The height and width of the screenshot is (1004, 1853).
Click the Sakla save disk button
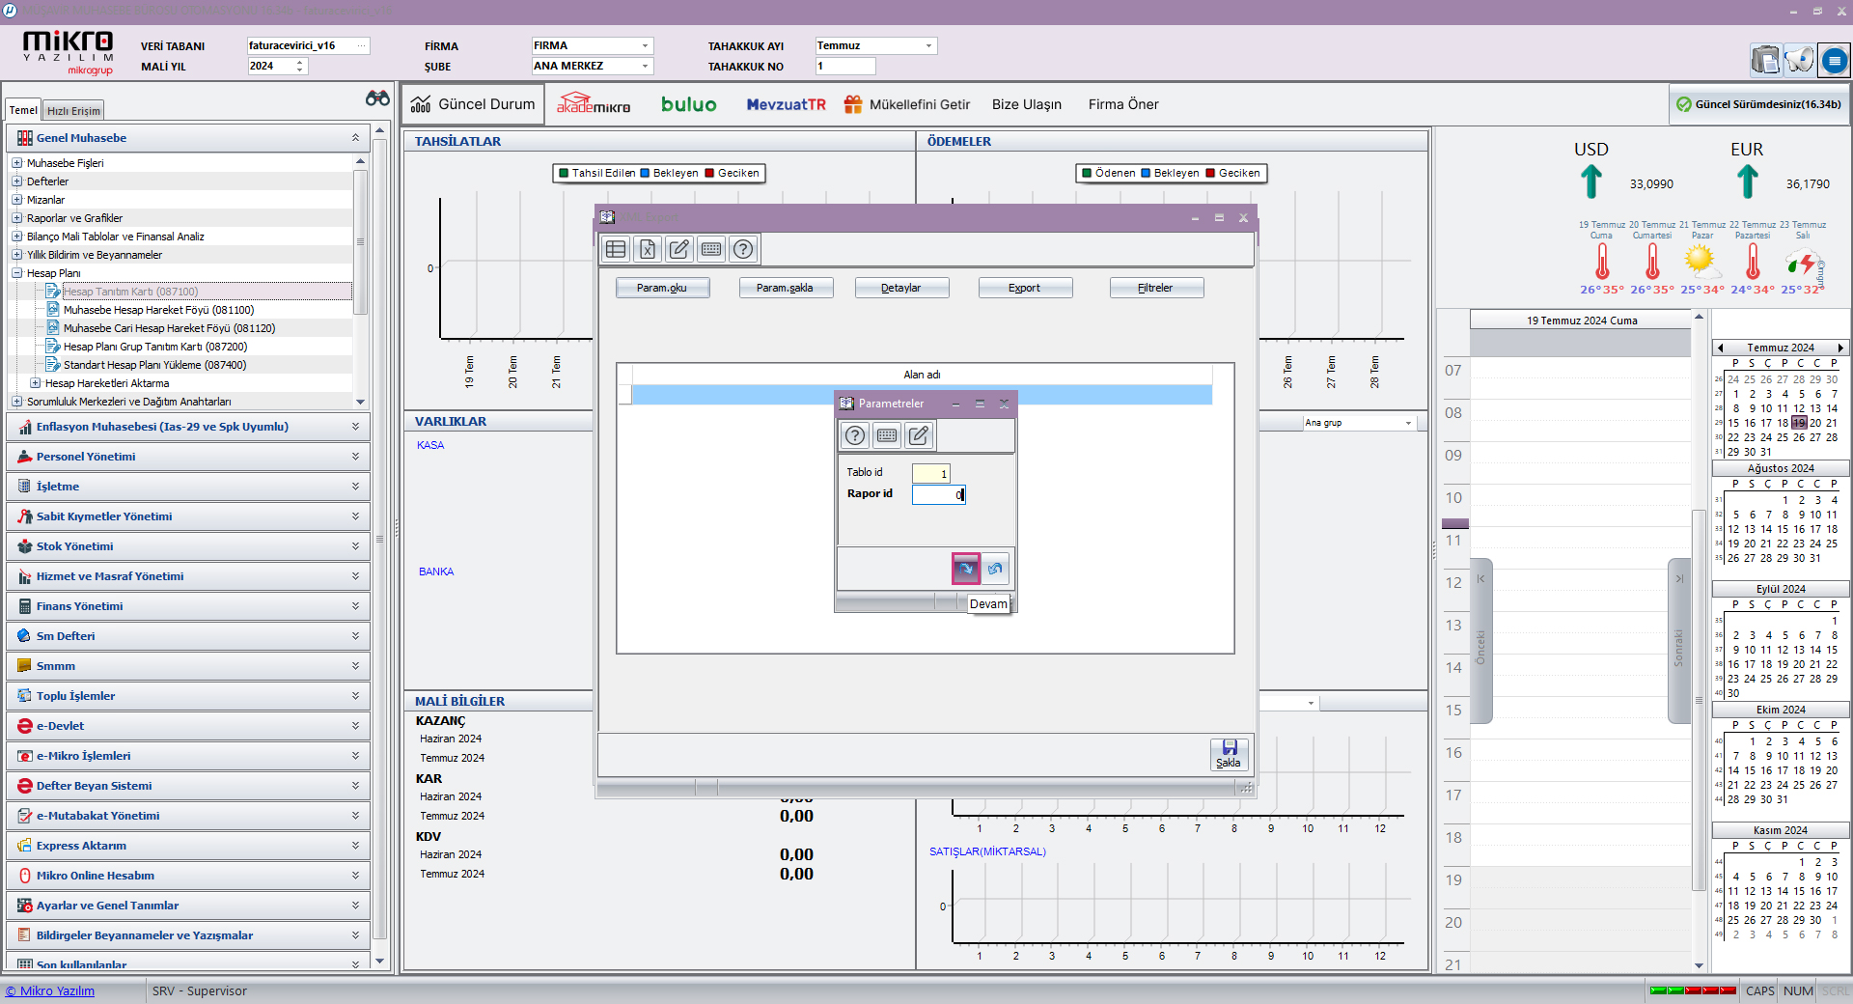pyautogui.click(x=1229, y=754)
